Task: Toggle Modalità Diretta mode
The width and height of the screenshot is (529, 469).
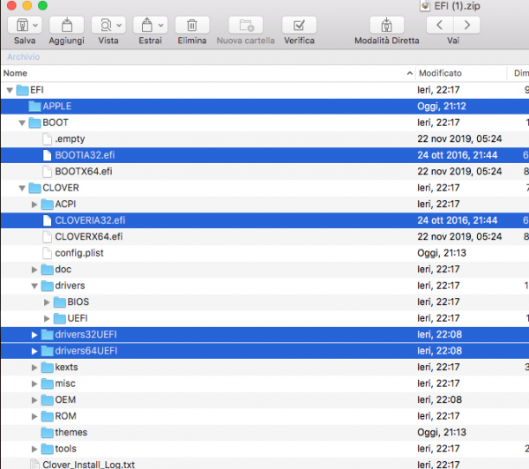Action: (387, 25)
